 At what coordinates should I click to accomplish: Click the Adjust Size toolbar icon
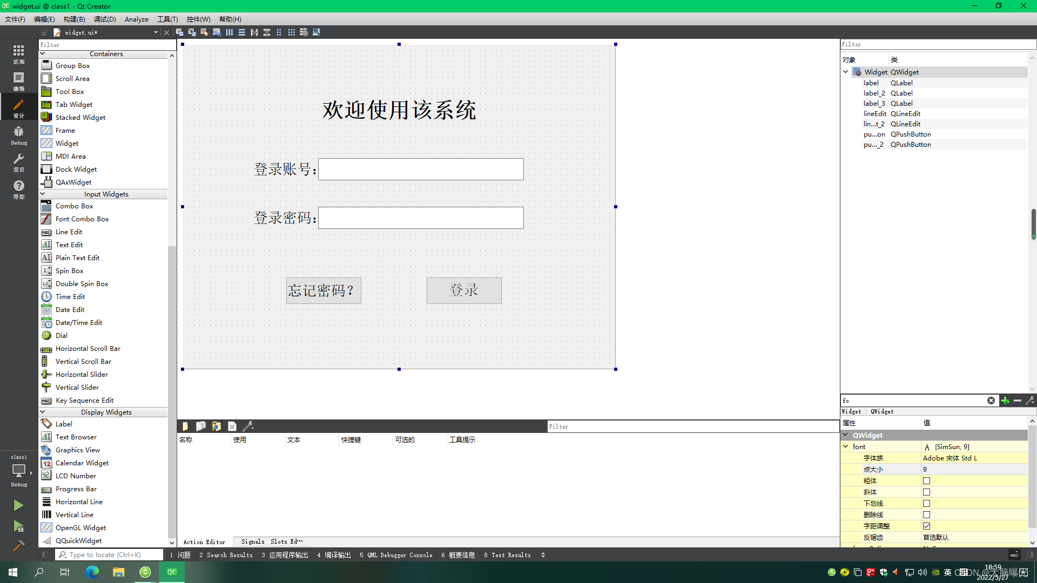(317, 32)
